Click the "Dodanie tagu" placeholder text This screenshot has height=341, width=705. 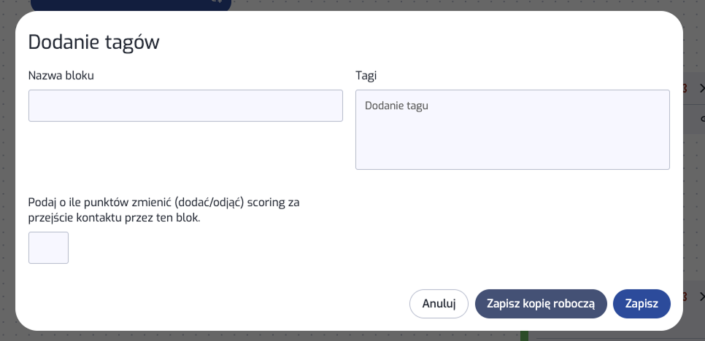396,106
